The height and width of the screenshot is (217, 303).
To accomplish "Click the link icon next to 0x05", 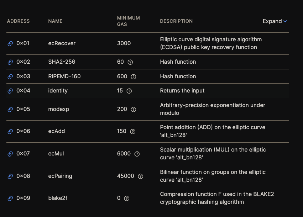I will (x=10, y=110).
